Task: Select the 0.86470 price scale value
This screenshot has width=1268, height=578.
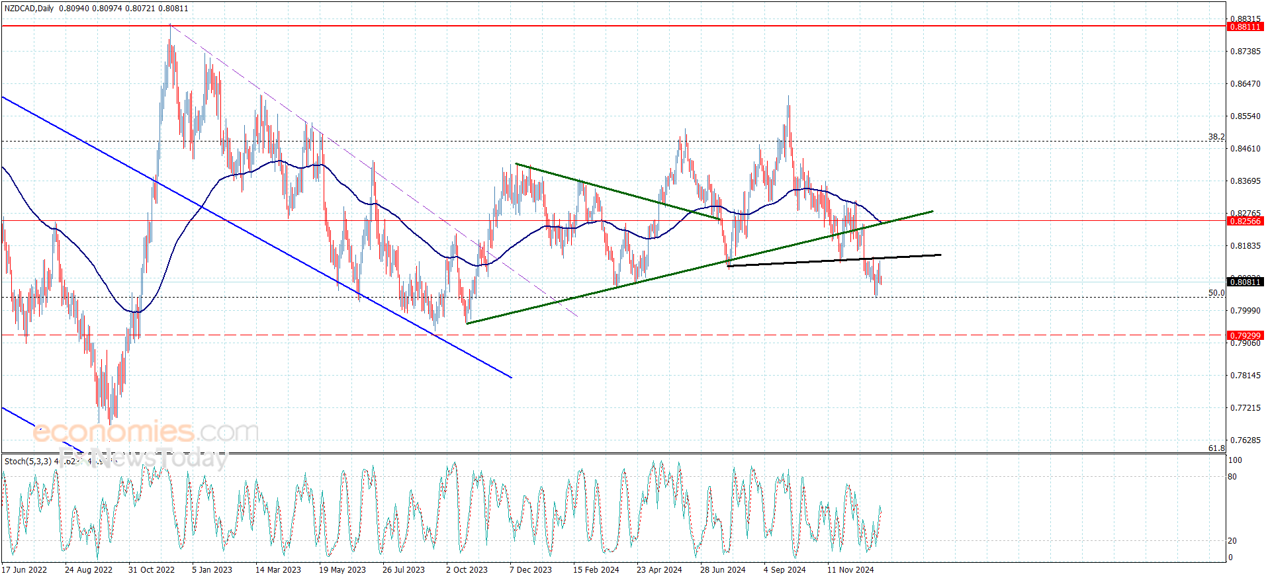Action: pyautogui.click(x=1245, y=84)
